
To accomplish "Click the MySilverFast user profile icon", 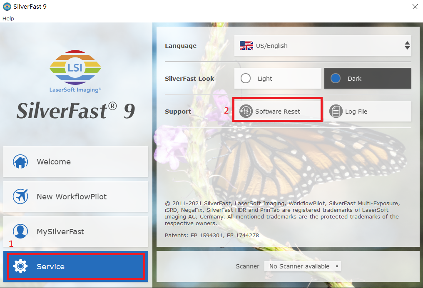I will 20,231.
